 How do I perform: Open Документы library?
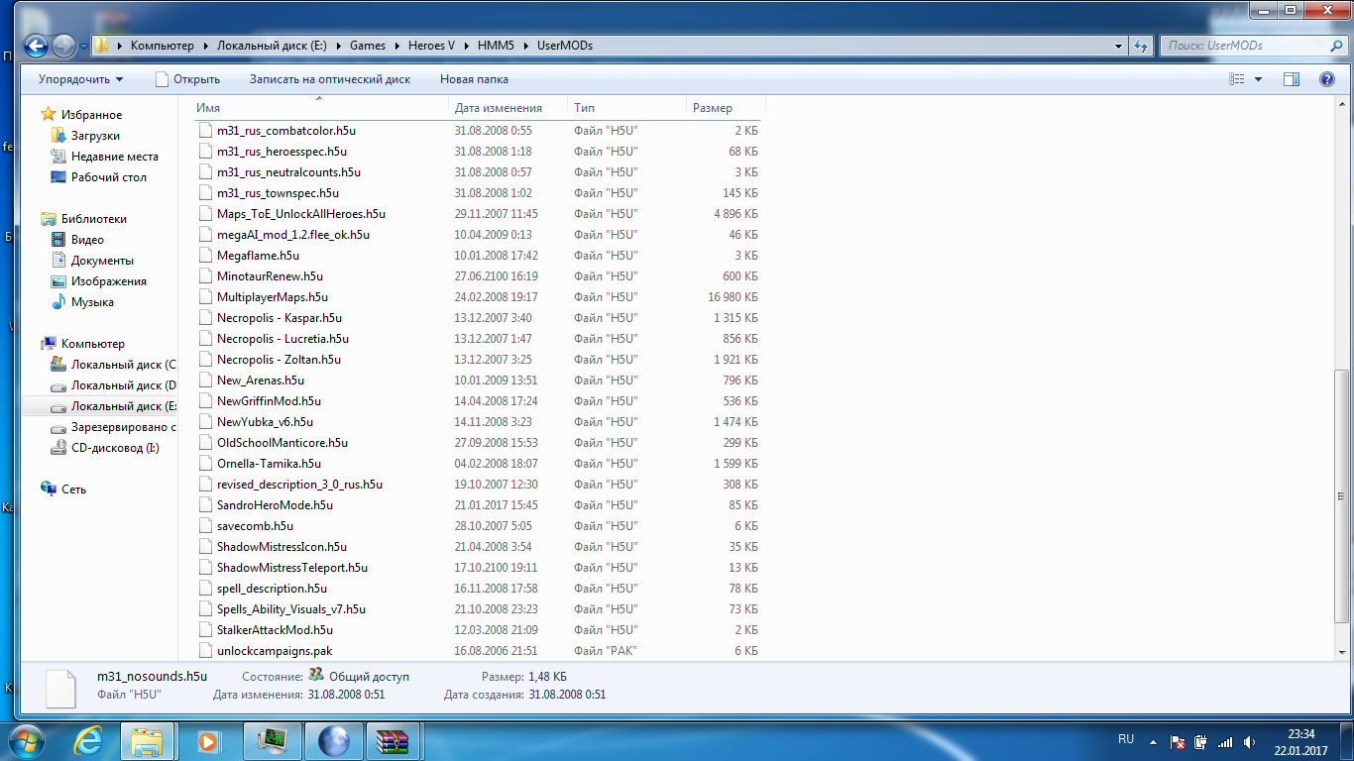pyautogui.click(x=102, y=261)
